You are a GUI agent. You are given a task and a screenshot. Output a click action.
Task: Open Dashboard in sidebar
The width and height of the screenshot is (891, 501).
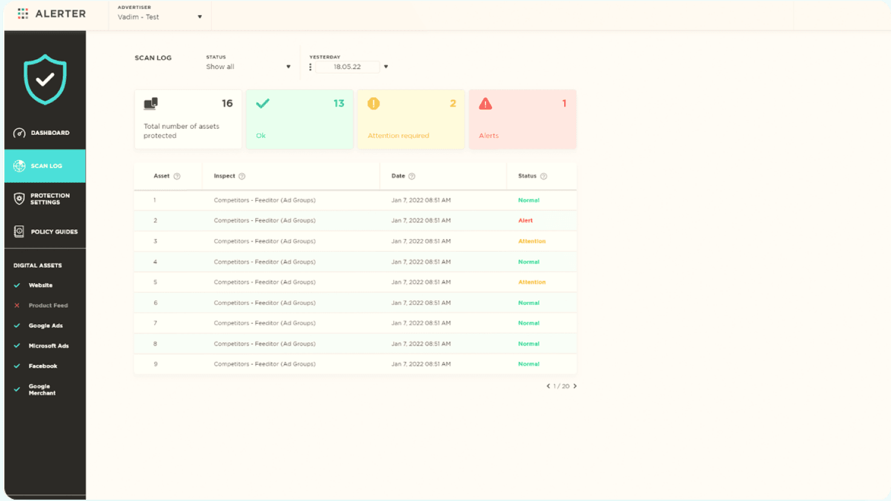45,133
